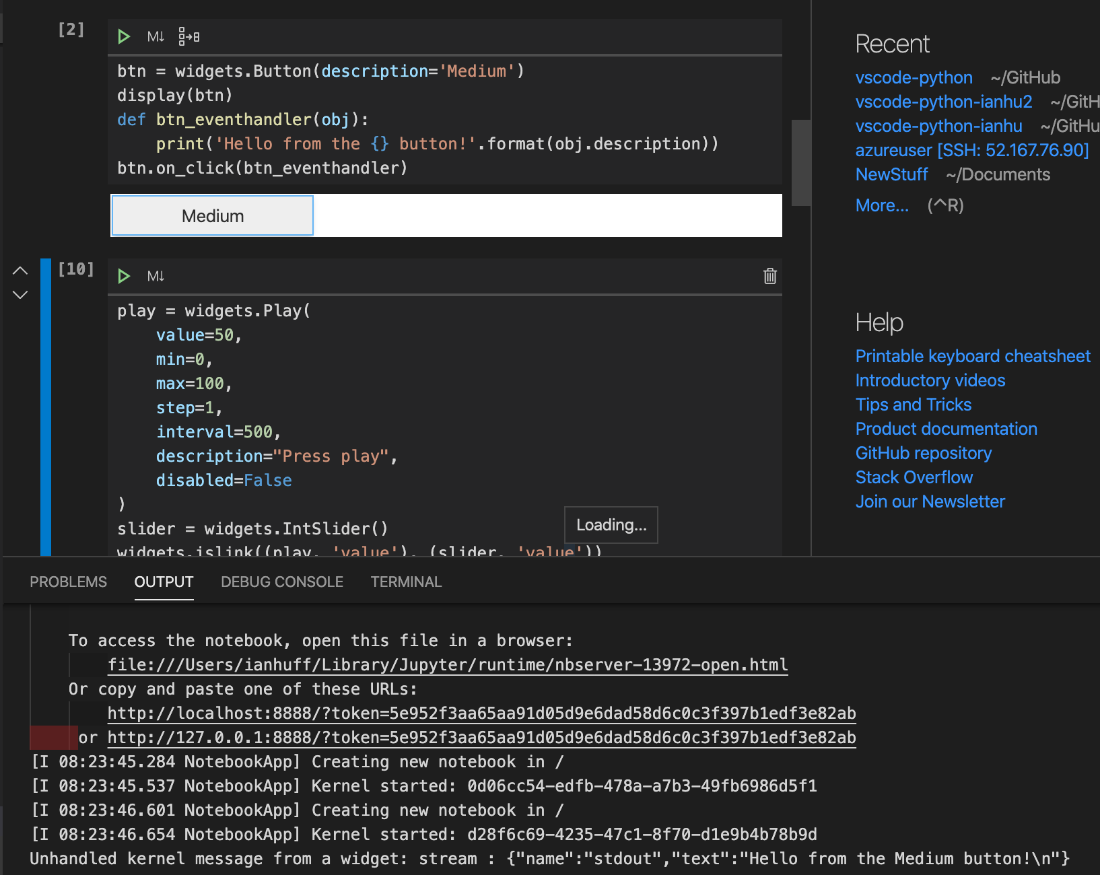The height and width of the screenshot is (875, 1100).
Task: Delete cell [10] with trash icon
Action: (x=770, y=276)
